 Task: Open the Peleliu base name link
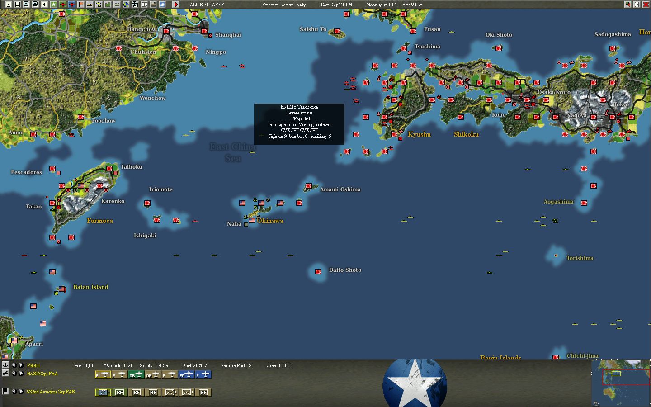coord(33,365)
